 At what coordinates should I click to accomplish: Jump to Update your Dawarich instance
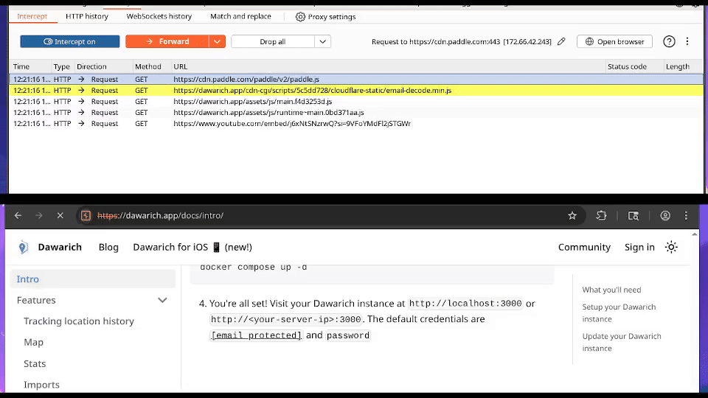pos(622,342)
